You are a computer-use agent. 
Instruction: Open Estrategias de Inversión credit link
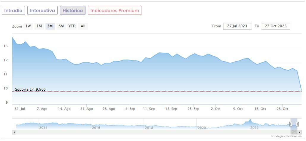pos(286,136)
